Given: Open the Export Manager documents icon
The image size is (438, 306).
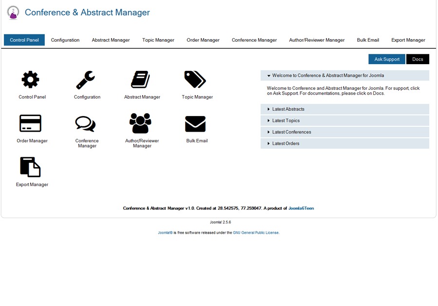Looking at the screenshot, I should point(31,167).
